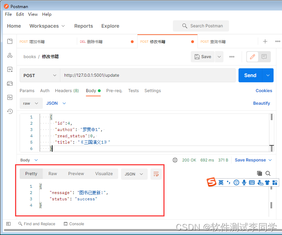Search within the response body
This screenshot has width=282, height=235.
point(268,173)
